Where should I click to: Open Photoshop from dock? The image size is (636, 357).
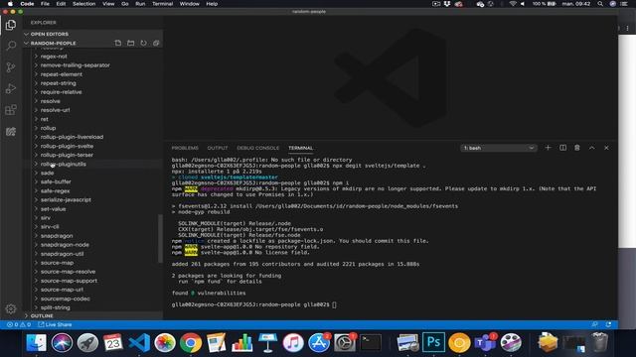[x=433, y=343]
